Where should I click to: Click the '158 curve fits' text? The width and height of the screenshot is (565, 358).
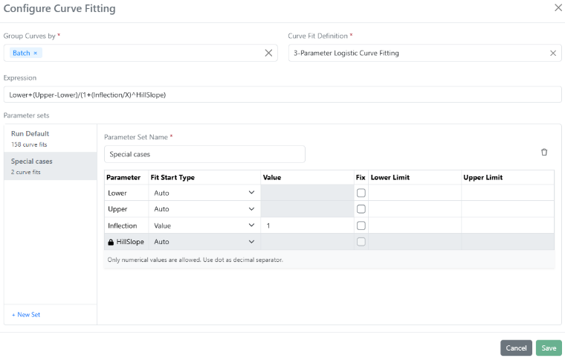(29, 144)
